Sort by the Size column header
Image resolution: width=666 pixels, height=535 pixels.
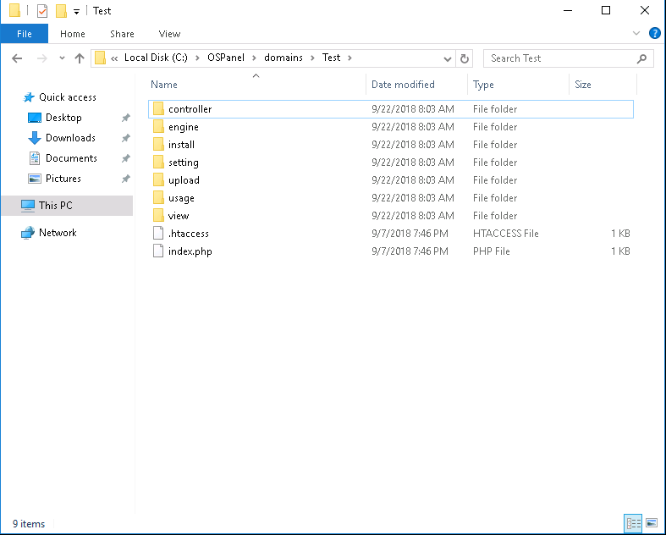click(x=583, y=84)
